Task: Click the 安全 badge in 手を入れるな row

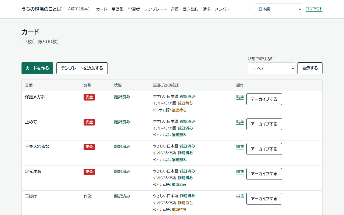Action: pos(89,147)
